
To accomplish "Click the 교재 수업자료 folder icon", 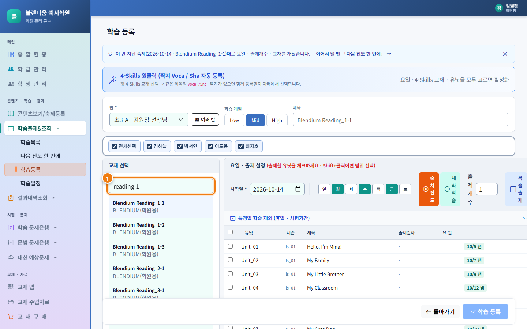I will point(11,302).
